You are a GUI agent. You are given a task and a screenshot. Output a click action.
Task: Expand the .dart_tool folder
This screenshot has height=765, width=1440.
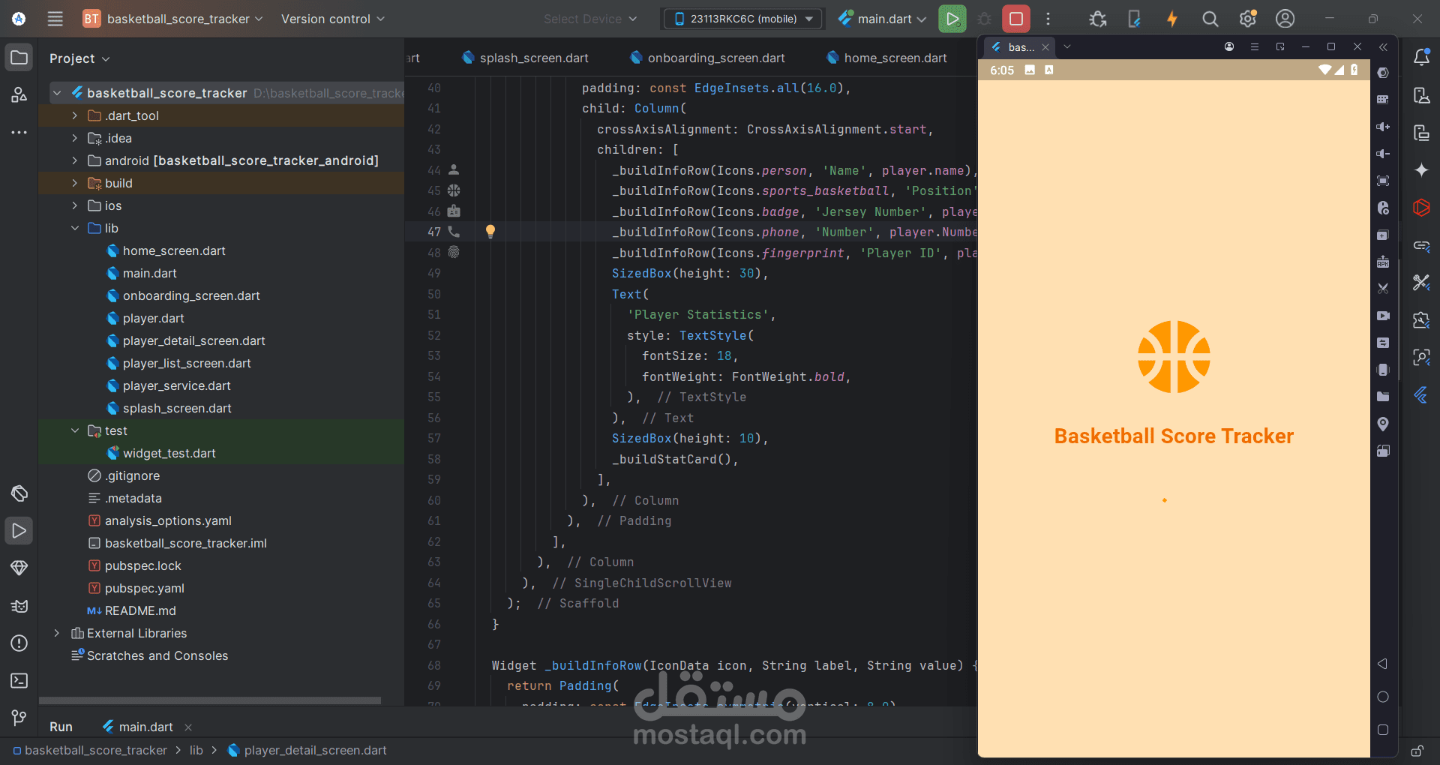click(x=74, y=115)
